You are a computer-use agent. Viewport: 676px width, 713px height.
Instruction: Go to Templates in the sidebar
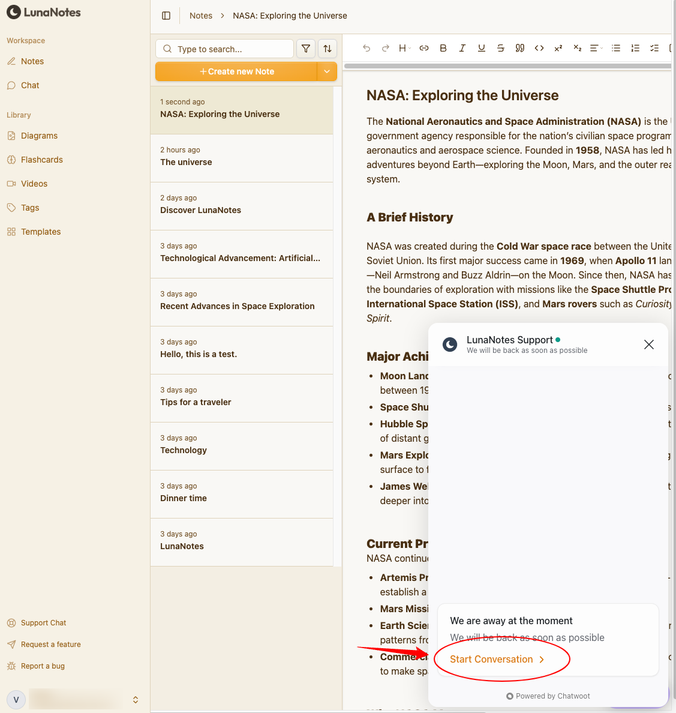tap(41, 232)
